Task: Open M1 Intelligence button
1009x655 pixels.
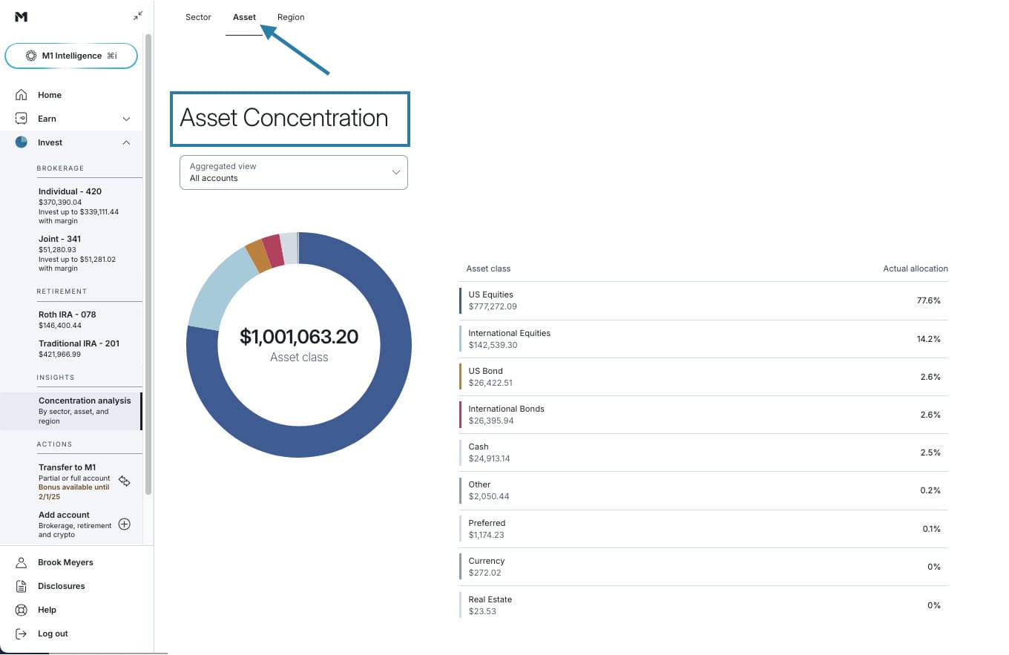Action: click(x=71, y=56)
